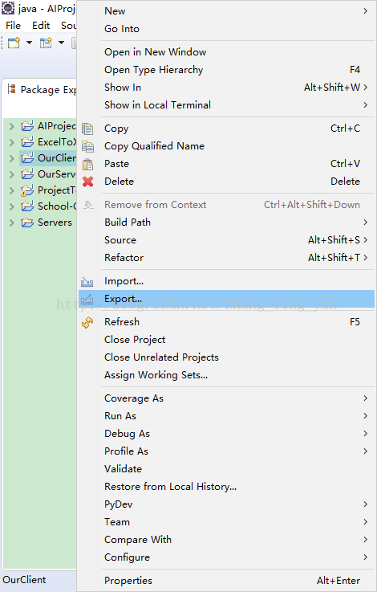The image size is (377, 592).
Task: Open dropdown arrow beside New toolbar button
Action: coord(29,43)
